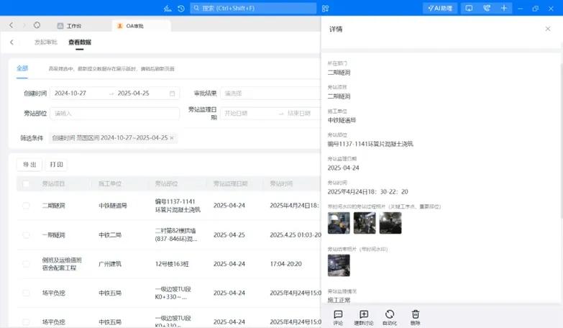The height and width of the screenshot is (328, 563).
Task: Open the 旁站监理日期 start date picker
Action: pyautogui.click(x=246, y=113)
